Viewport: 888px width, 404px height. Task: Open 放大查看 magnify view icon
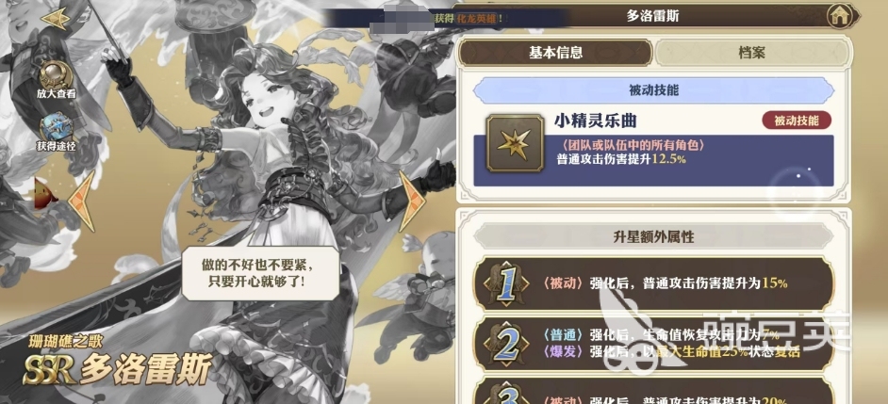pyautogui.click(x=56, y=81)
